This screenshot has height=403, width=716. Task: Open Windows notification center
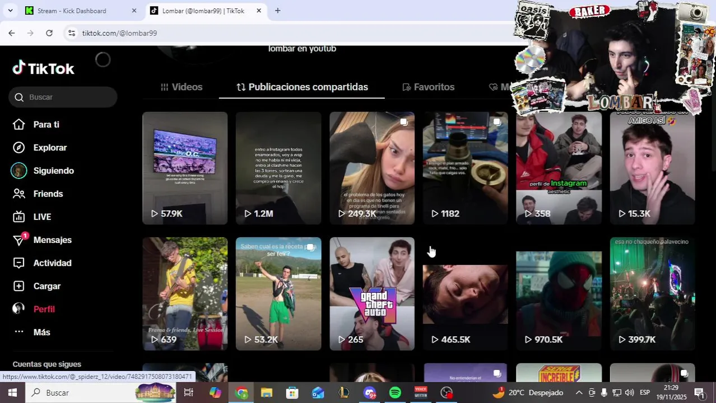pos(699,392)
